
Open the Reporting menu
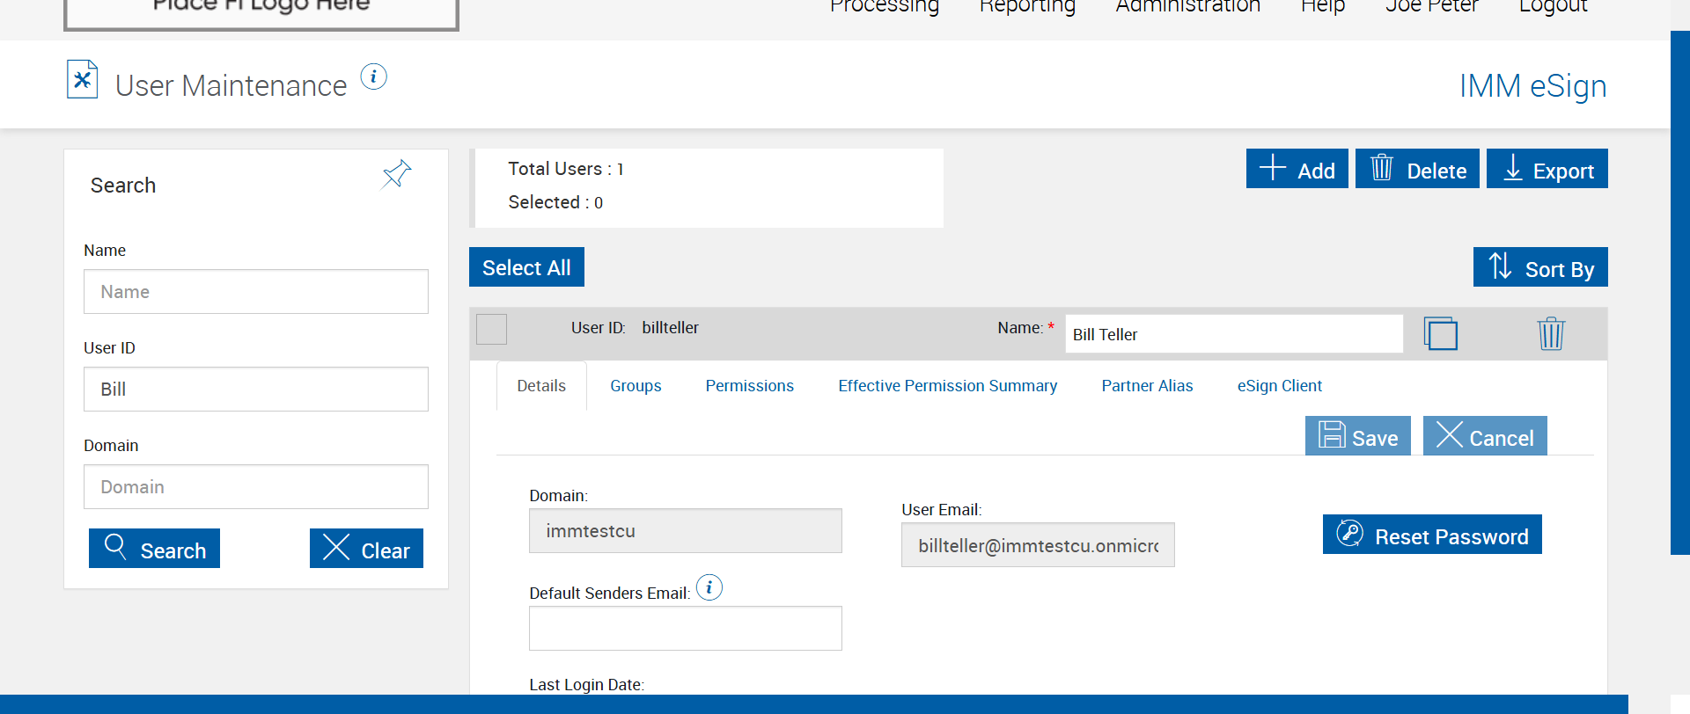[x=1027, y=7]
